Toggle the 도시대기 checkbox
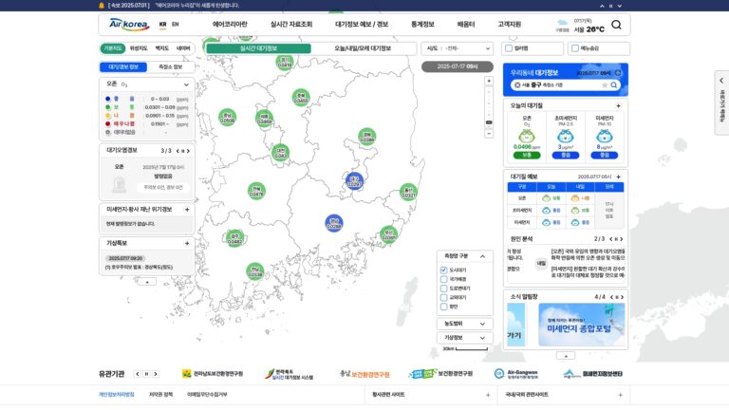 pyautogui.click(x=443, y=270)
